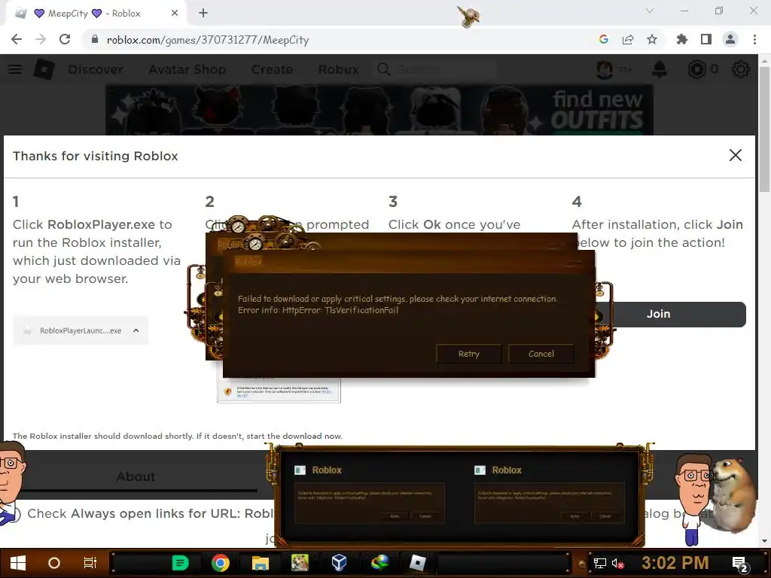Open the Create menu item

click(x=272, y=70)
